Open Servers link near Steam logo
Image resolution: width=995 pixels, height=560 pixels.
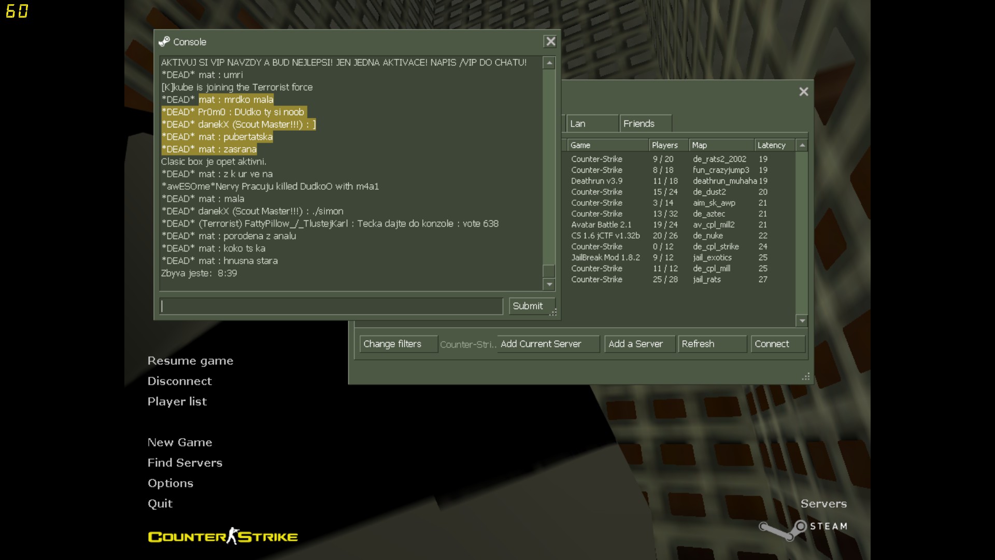823,503
